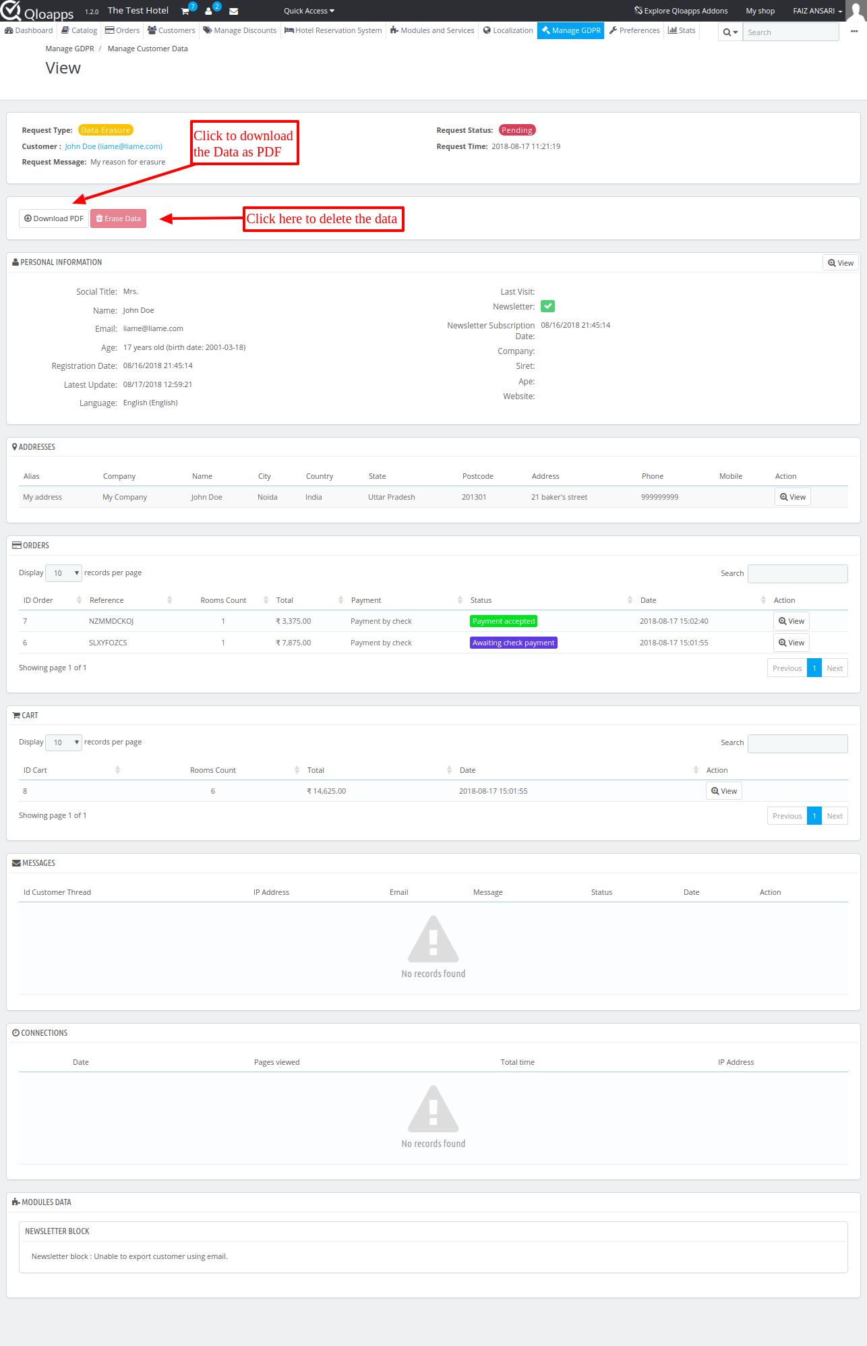867x1346 pixels.
Task: Focus the Cart table Search field
Action: click(x=798, y=743)
